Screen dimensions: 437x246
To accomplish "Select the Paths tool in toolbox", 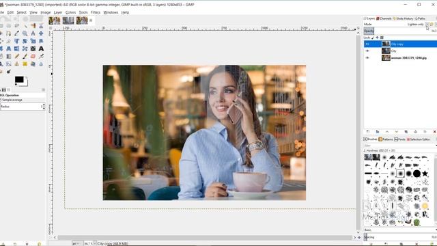I will tap(9, 33).
